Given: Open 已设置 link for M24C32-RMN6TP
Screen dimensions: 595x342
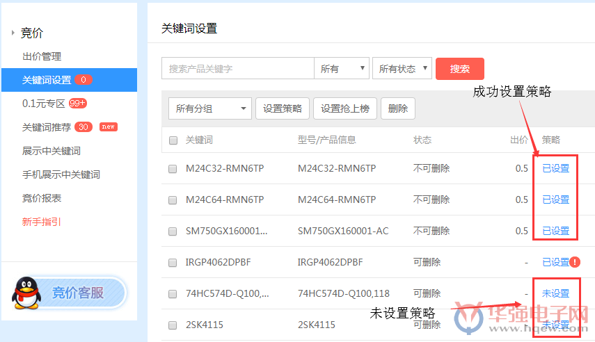Looking at the screenshot, I should coord(556,168).
